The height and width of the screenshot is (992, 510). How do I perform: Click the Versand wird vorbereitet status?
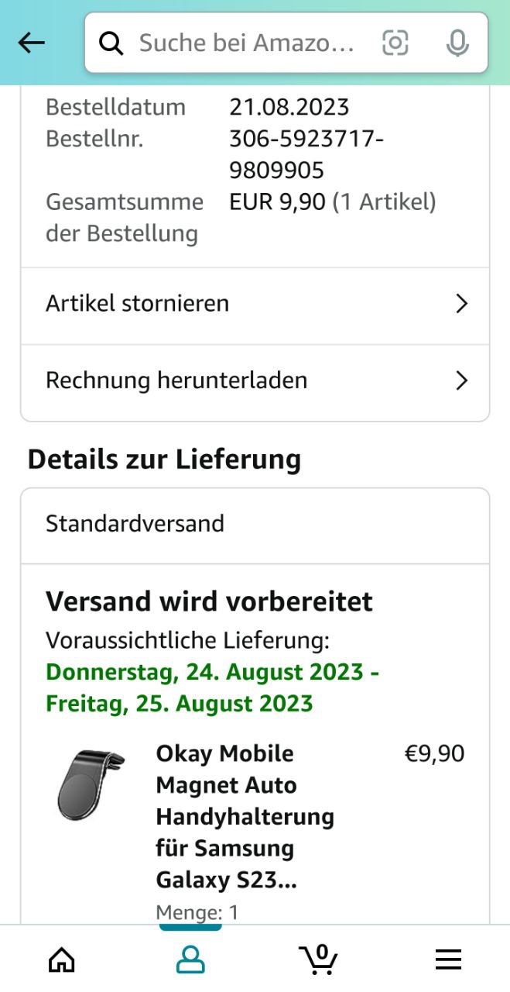click(x=209, y=601)
